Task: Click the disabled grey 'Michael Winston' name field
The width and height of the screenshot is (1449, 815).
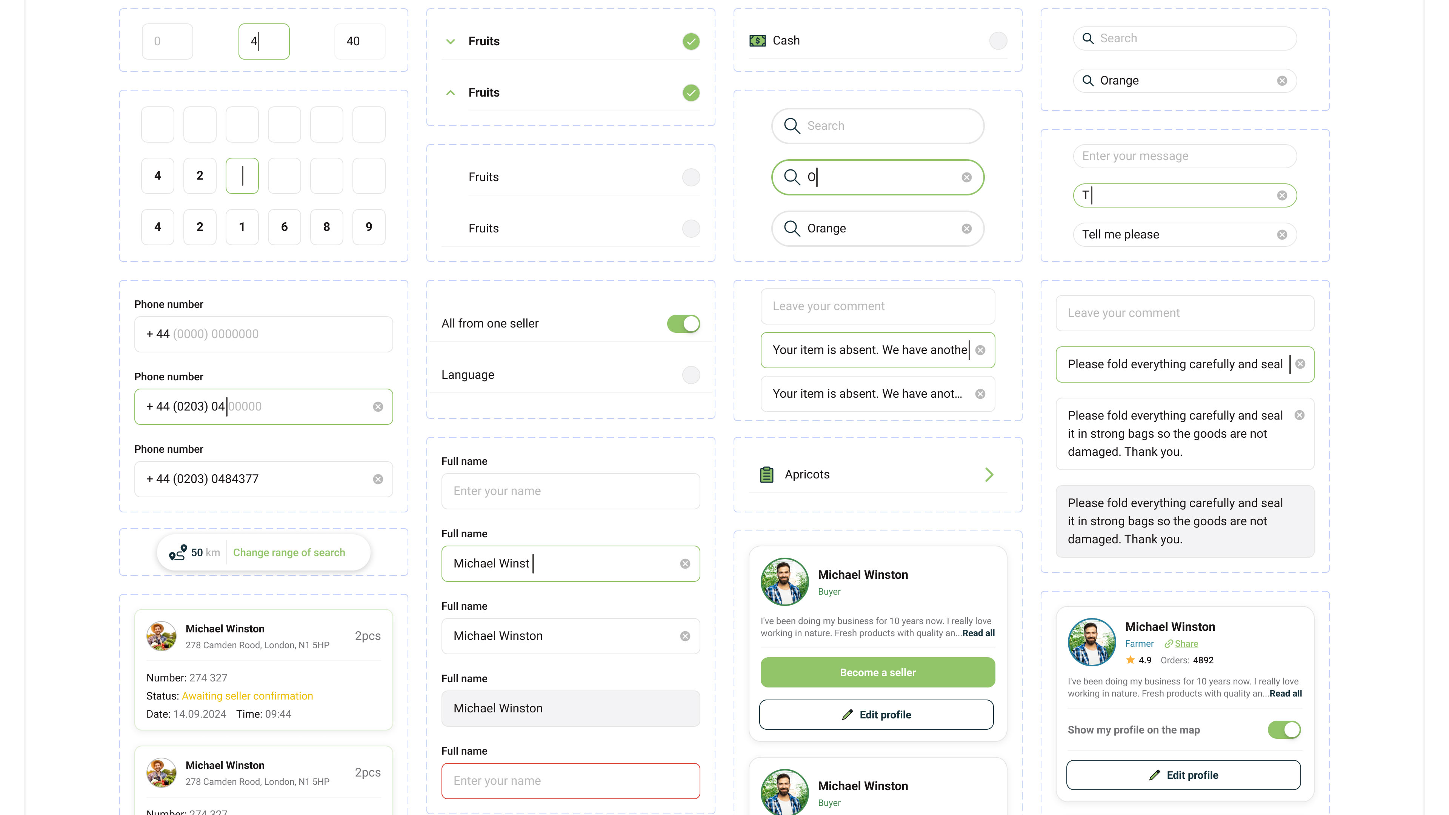Action: click(571, 708)
